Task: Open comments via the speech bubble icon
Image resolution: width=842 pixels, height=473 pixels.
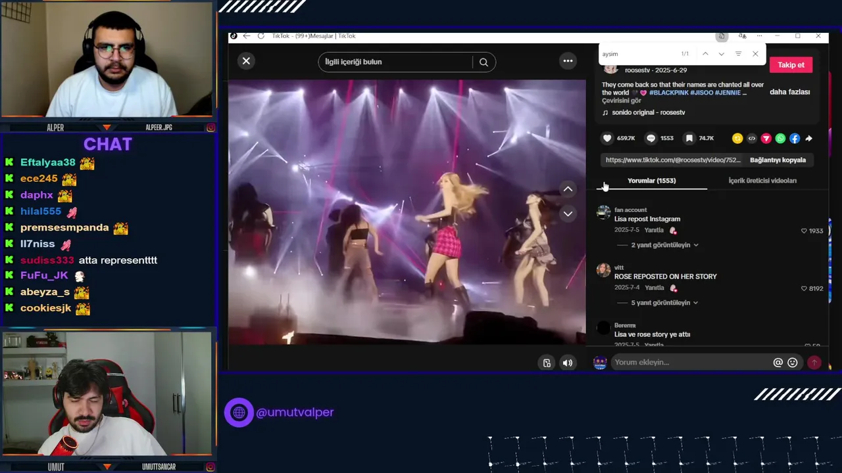Action: point(651,138)
